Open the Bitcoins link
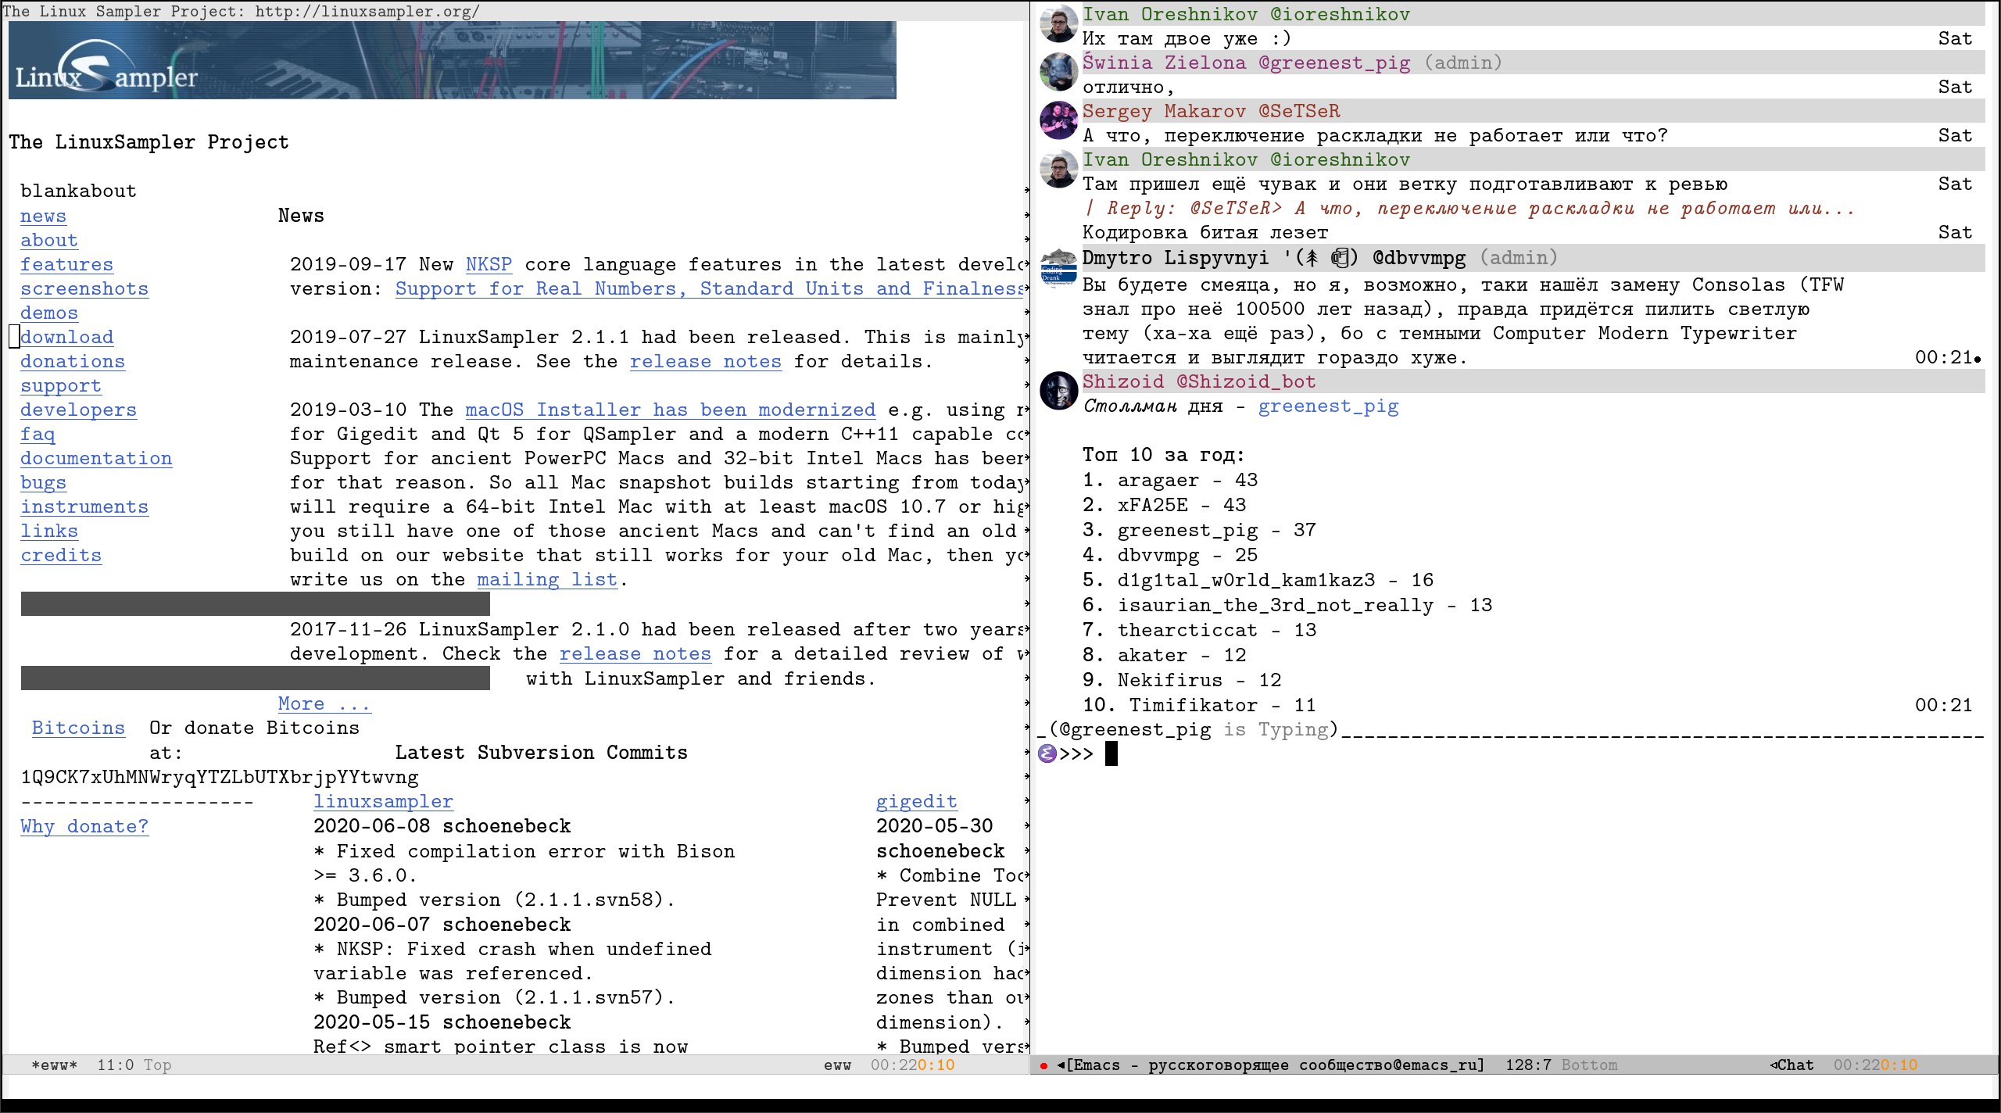The image size is (2001, 1113). click(78, 728)
